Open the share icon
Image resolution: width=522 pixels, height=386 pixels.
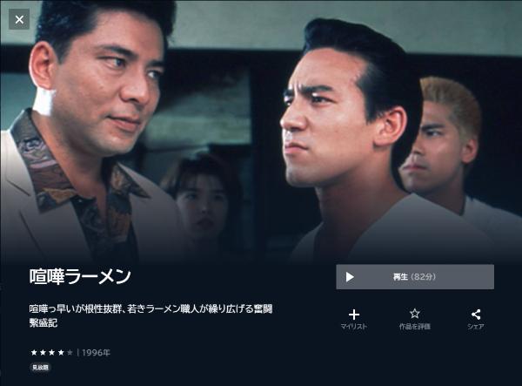pos(476,315)
